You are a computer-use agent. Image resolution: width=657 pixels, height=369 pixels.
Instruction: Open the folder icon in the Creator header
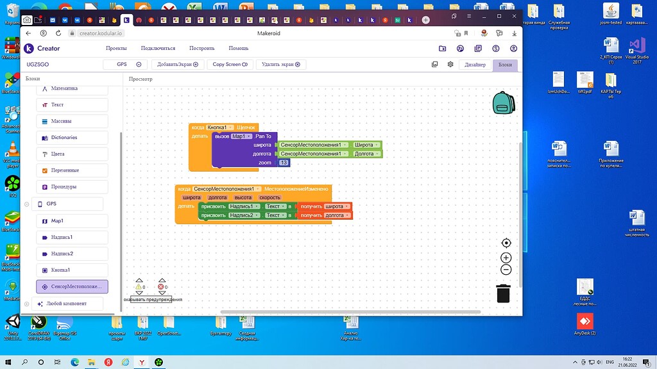[443, 49]
